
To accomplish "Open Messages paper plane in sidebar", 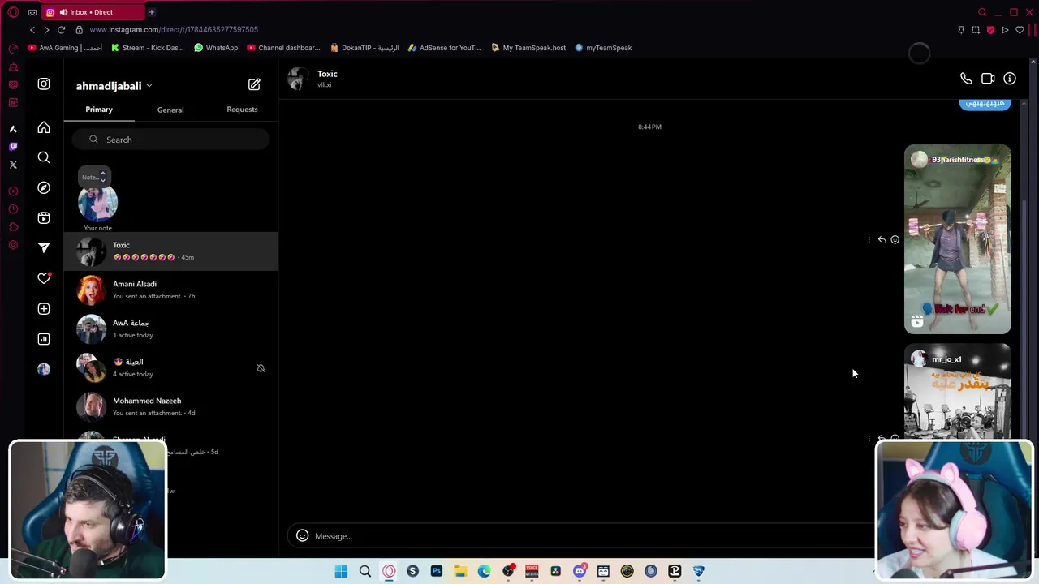I will point(44,247).
